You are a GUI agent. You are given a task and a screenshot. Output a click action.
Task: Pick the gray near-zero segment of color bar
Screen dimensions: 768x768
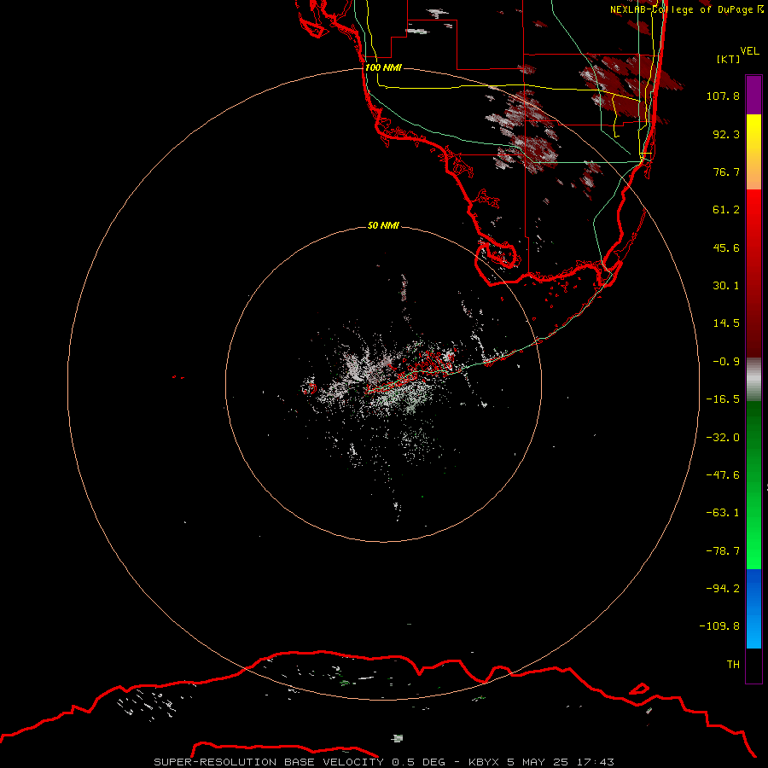(x=753, y=379)
